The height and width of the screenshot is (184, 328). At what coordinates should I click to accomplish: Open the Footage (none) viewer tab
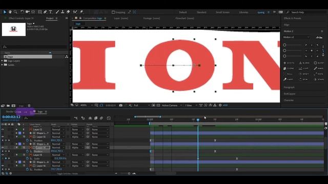click(x=152, y=18)
